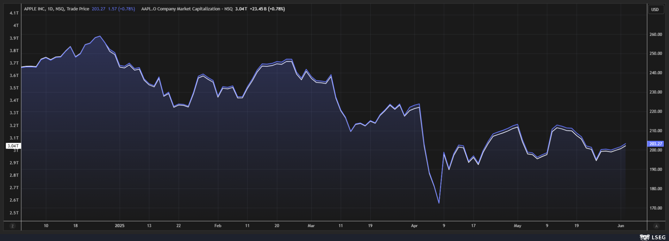Image resolution: width=669 pixels, height=241 pixels.
Task: Click the white 3.04T label on the left axis
Action: pyautogui.click(x=13, y=146)
